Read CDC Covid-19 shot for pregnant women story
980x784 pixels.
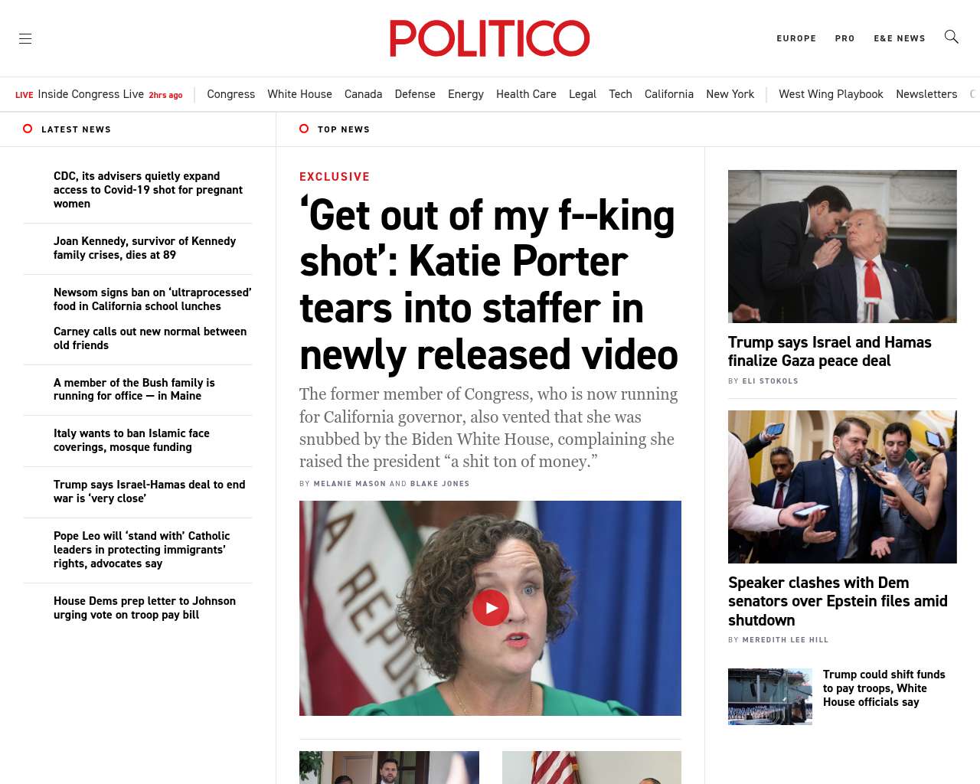pos(148,190)
